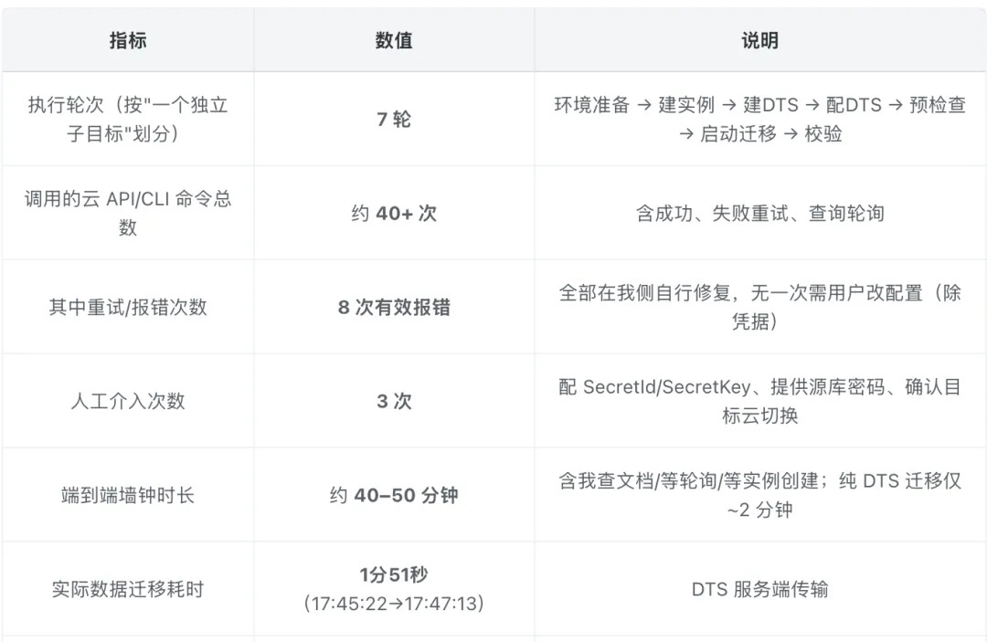Select the 约 40–50 分钟 value
The width and height of the screenshot is (987, 642).
click(x=394, y=495)
